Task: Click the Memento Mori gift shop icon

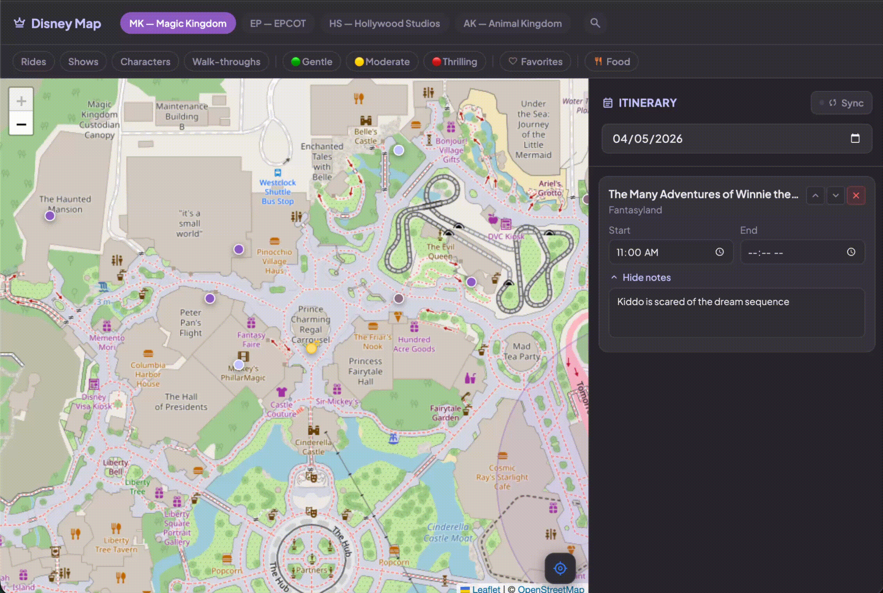Action: (x=107, y=325)
